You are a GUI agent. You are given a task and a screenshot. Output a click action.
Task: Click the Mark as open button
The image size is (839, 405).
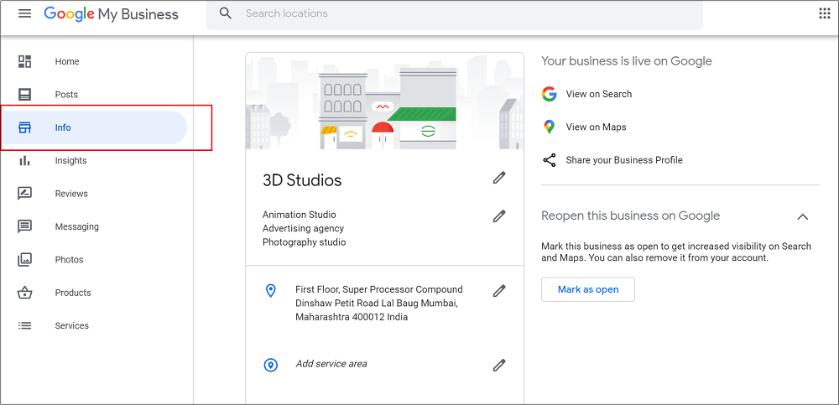click(x=588, y=289)
